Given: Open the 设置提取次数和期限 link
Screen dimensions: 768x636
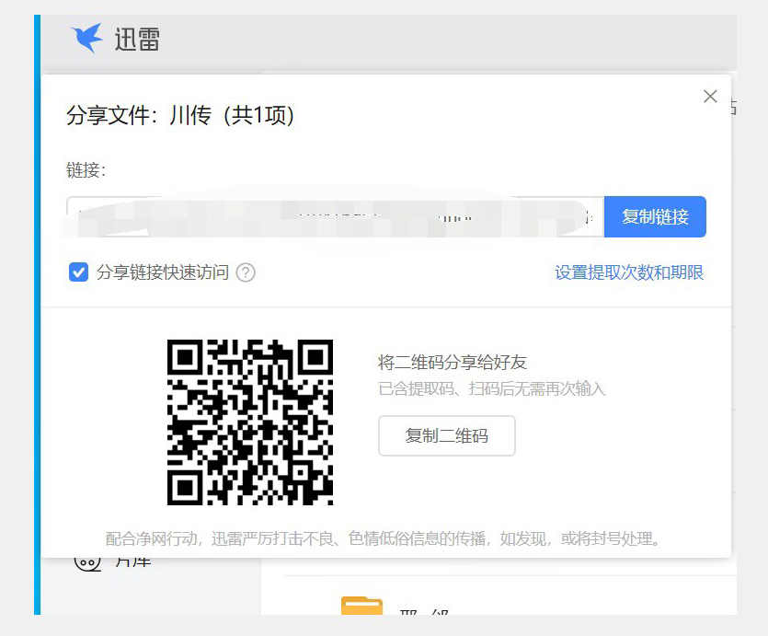Looking at the screenshot, I should pos(629,272).
